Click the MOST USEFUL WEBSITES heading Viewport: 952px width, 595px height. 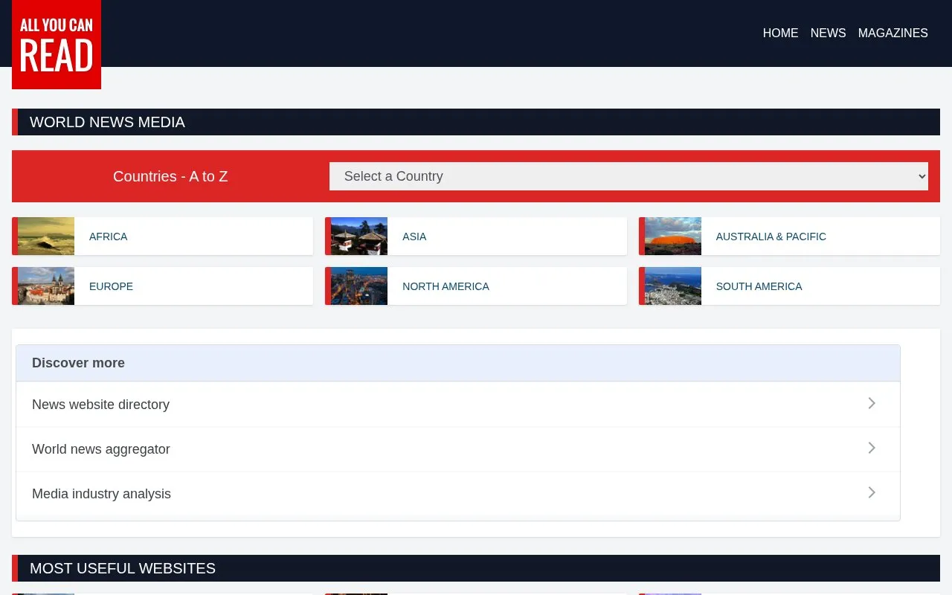tap(123, 568)
